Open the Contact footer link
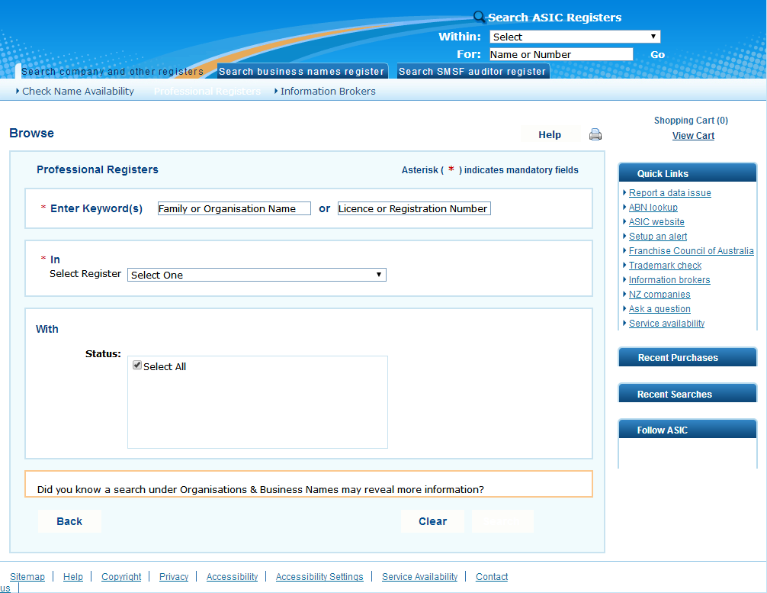 point(492,577)
